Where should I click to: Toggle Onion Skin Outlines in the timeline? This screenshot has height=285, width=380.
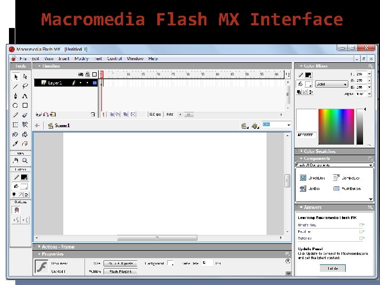tap(118, 114)
